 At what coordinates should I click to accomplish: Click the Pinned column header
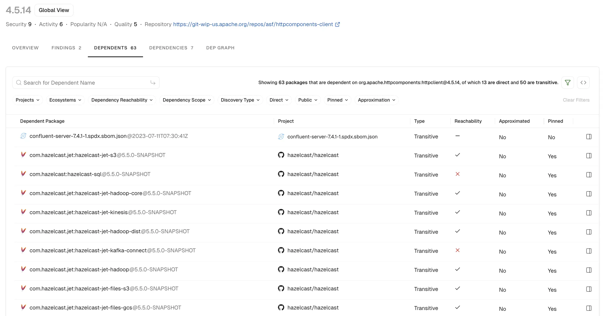tap(555, 121)
